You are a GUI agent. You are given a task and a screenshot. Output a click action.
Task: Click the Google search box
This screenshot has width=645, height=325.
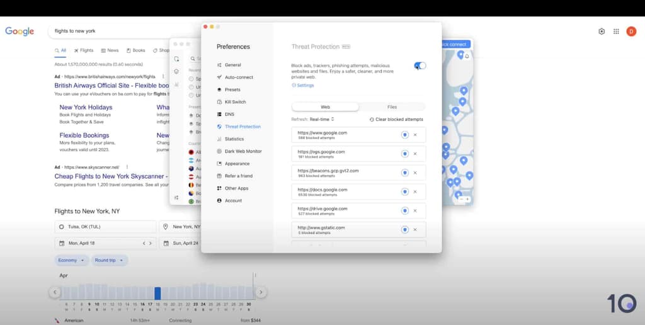125,31
